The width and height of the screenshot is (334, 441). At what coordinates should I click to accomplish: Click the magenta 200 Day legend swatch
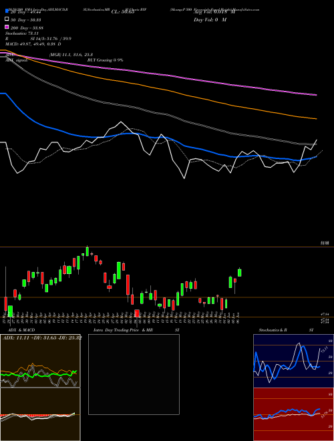coord(7,27)
